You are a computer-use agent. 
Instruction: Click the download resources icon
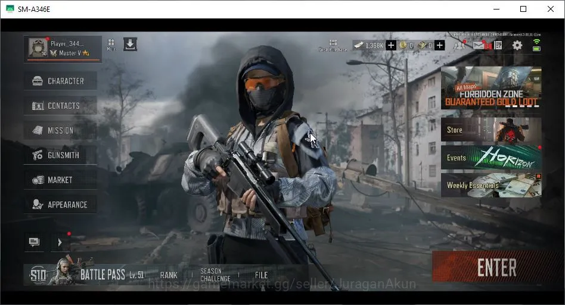point(130,44)
